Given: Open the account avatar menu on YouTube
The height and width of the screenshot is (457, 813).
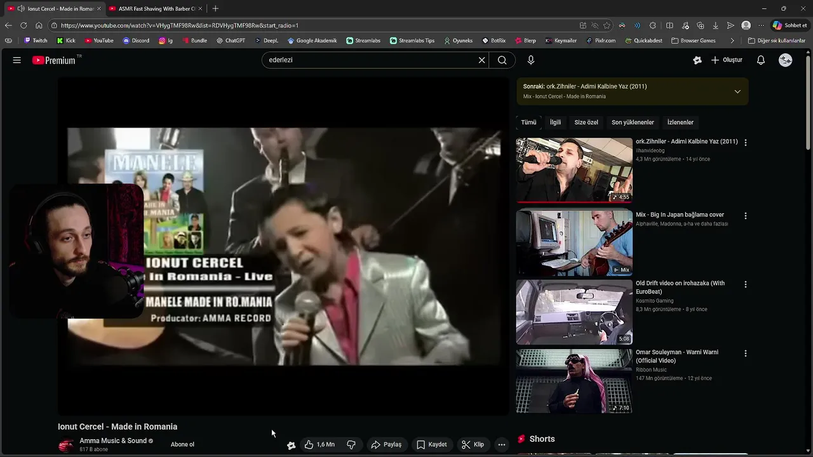Looking at the screenshot, I should (786, 60).
